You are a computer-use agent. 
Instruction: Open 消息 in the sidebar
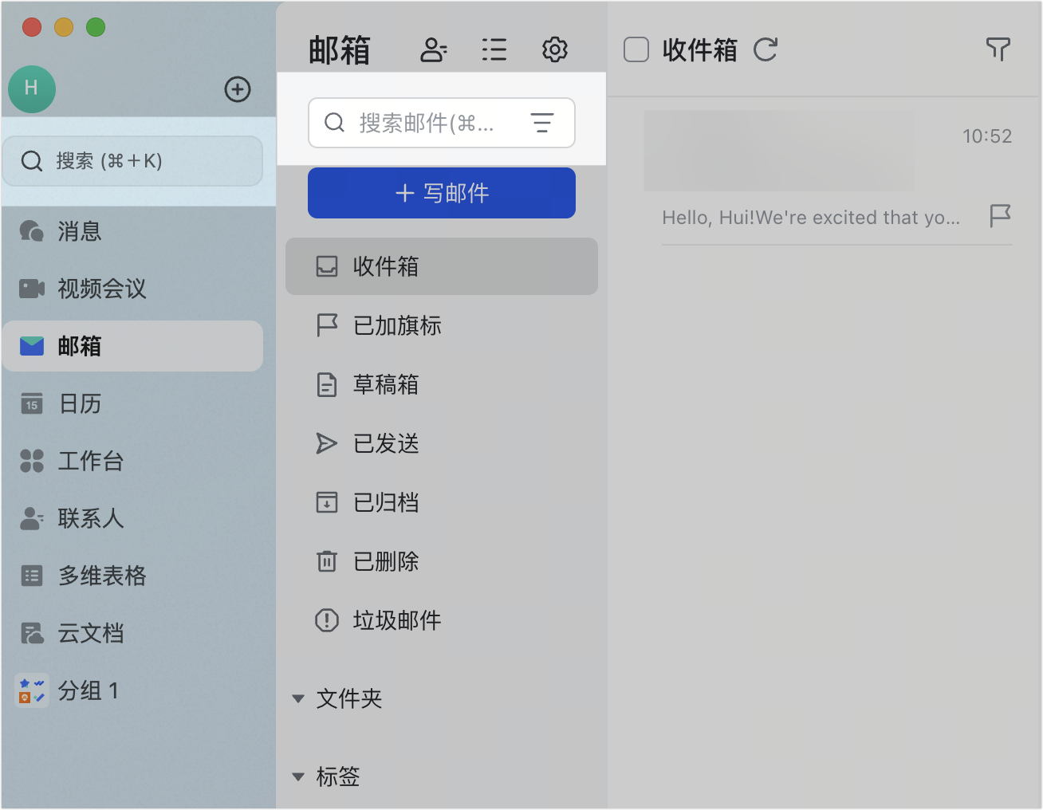[132, 231]
